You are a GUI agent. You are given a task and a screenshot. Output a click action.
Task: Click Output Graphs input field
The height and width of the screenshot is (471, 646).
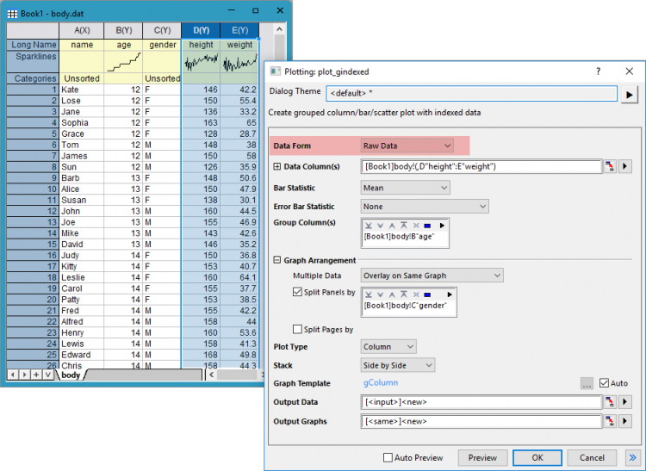pyautogui.click(x=481, y=421)
